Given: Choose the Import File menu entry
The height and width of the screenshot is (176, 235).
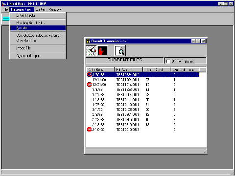Looking at the screenshot, I should [38, 48].
